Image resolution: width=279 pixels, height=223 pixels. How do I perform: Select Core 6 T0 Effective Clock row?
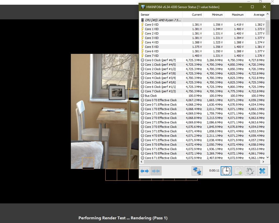tap(202, 153)
